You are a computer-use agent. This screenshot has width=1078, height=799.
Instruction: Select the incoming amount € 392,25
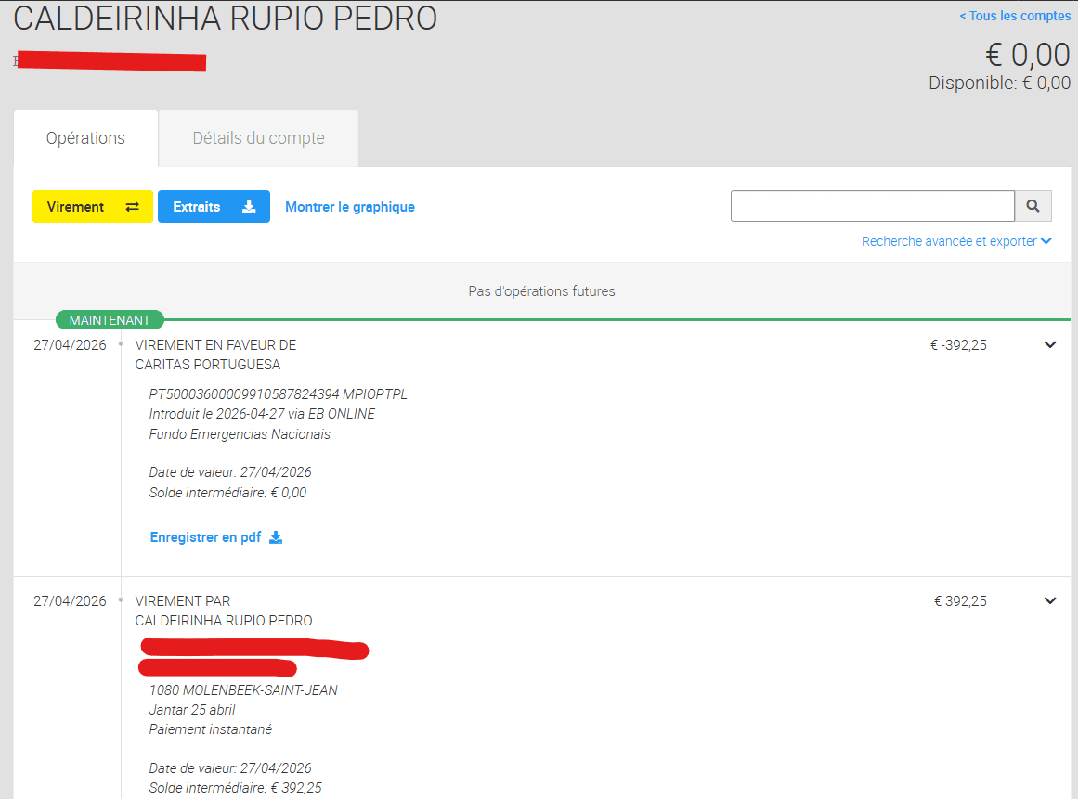pos(960,601)
